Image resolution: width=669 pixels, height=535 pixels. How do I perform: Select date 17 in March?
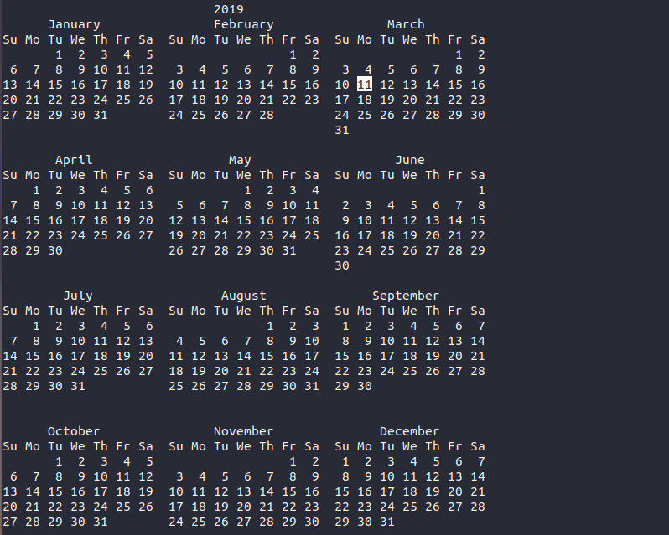[342, 100]
